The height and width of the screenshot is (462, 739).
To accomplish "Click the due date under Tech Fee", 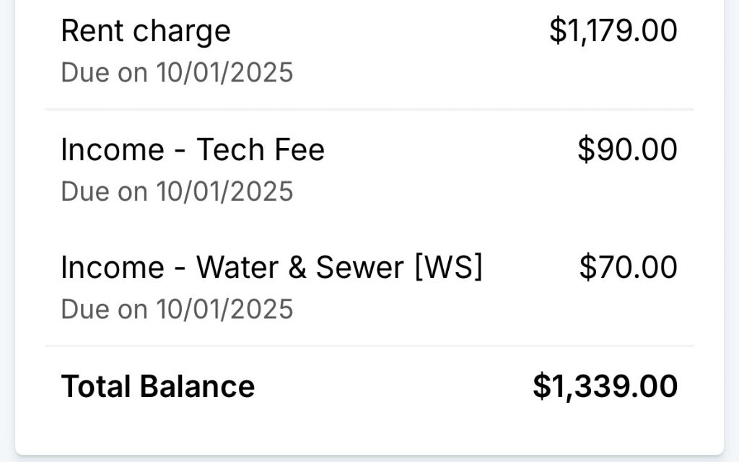I will (x=177, y=191).
